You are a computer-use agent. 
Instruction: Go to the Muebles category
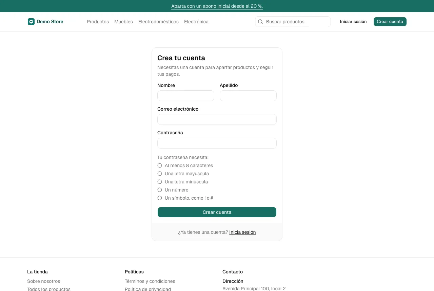[123, 22]
